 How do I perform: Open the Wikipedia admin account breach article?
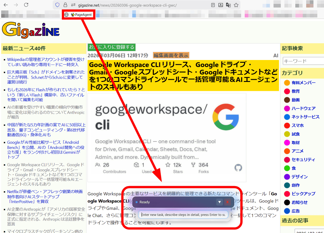(x=46, y=62)
